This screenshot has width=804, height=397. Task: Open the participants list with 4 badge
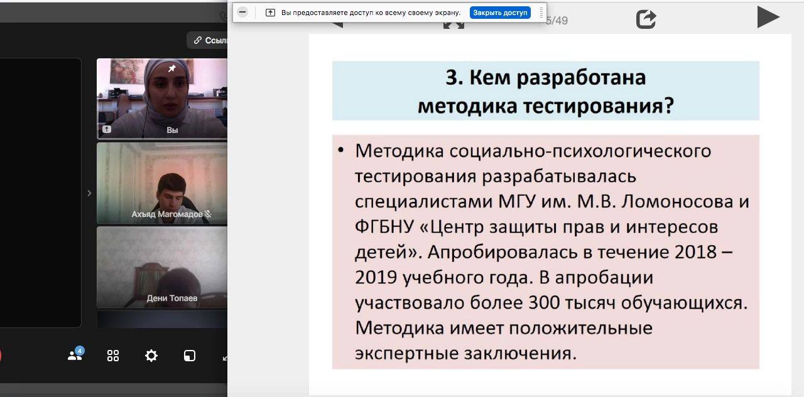(75, 355)
